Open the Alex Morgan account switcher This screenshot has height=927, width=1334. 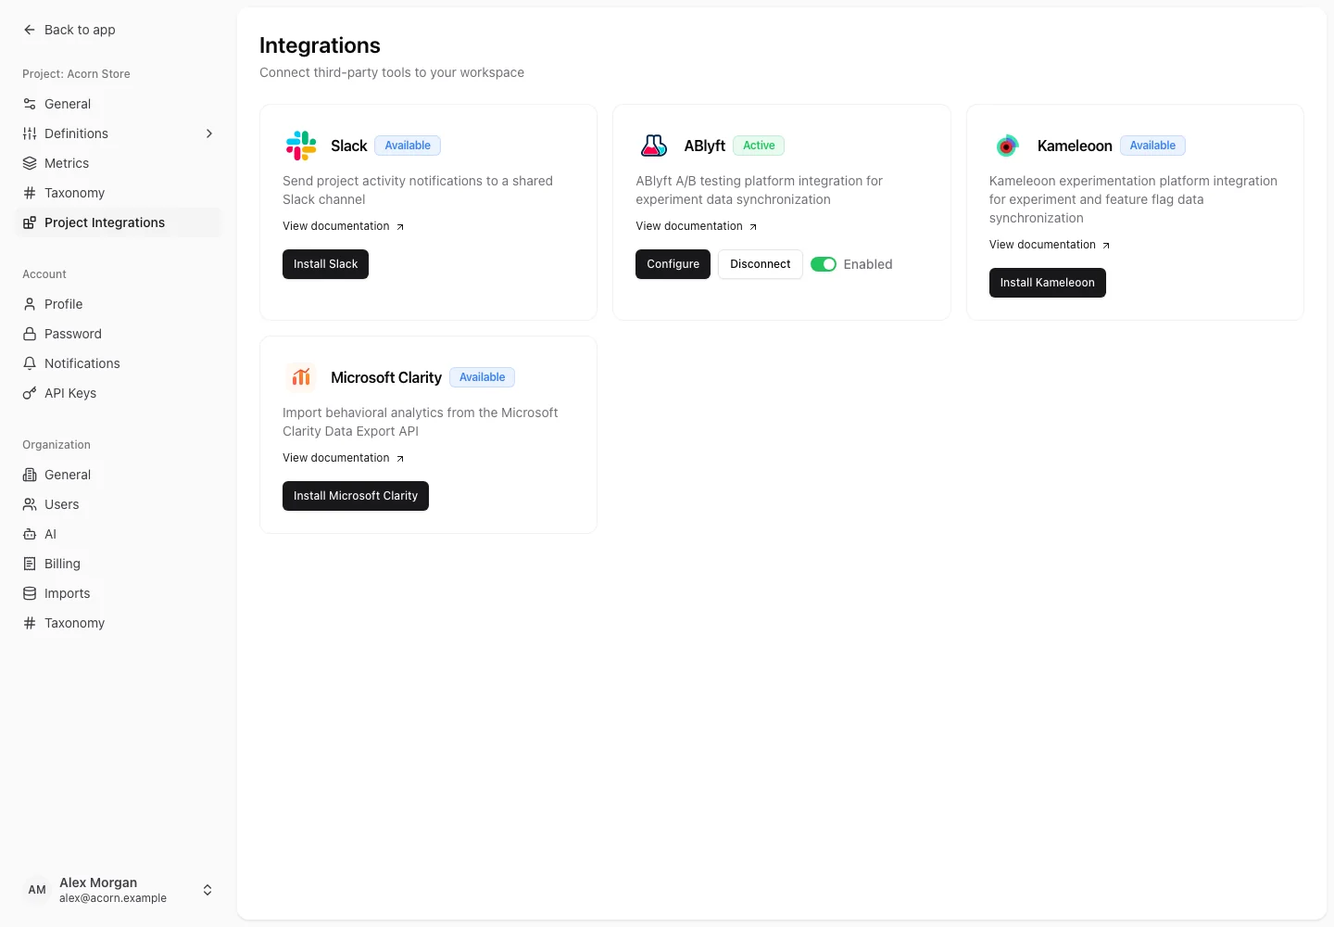(119, 890)
